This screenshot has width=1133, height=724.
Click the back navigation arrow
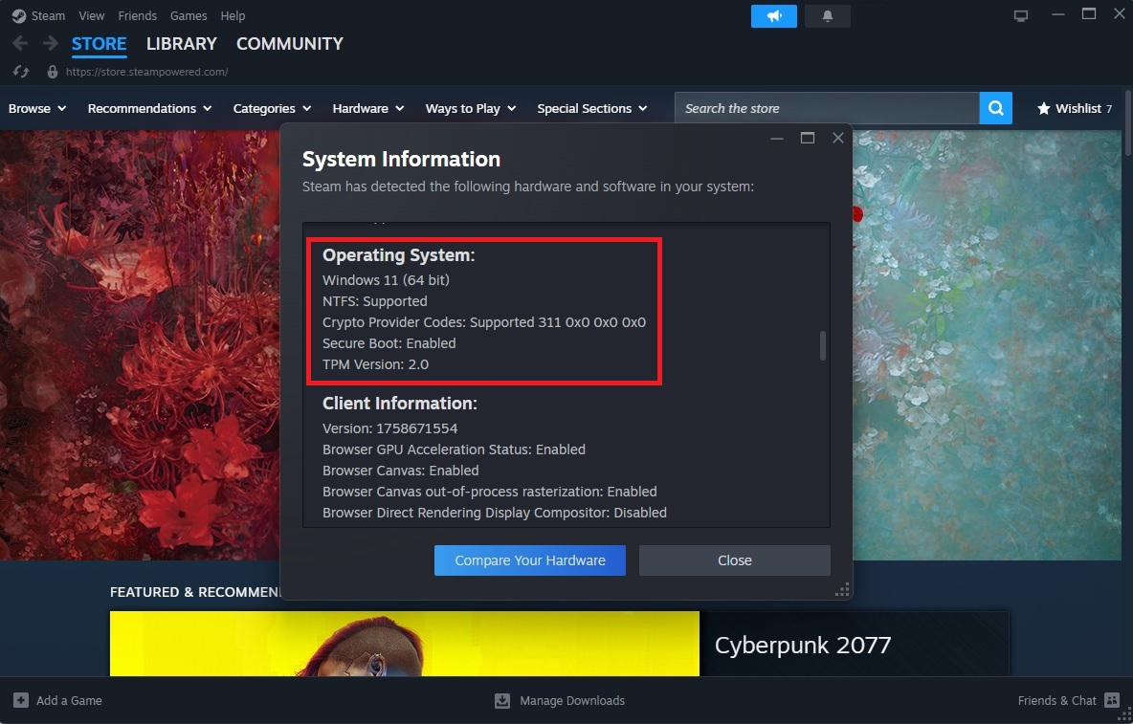click(x=19, y=43)
